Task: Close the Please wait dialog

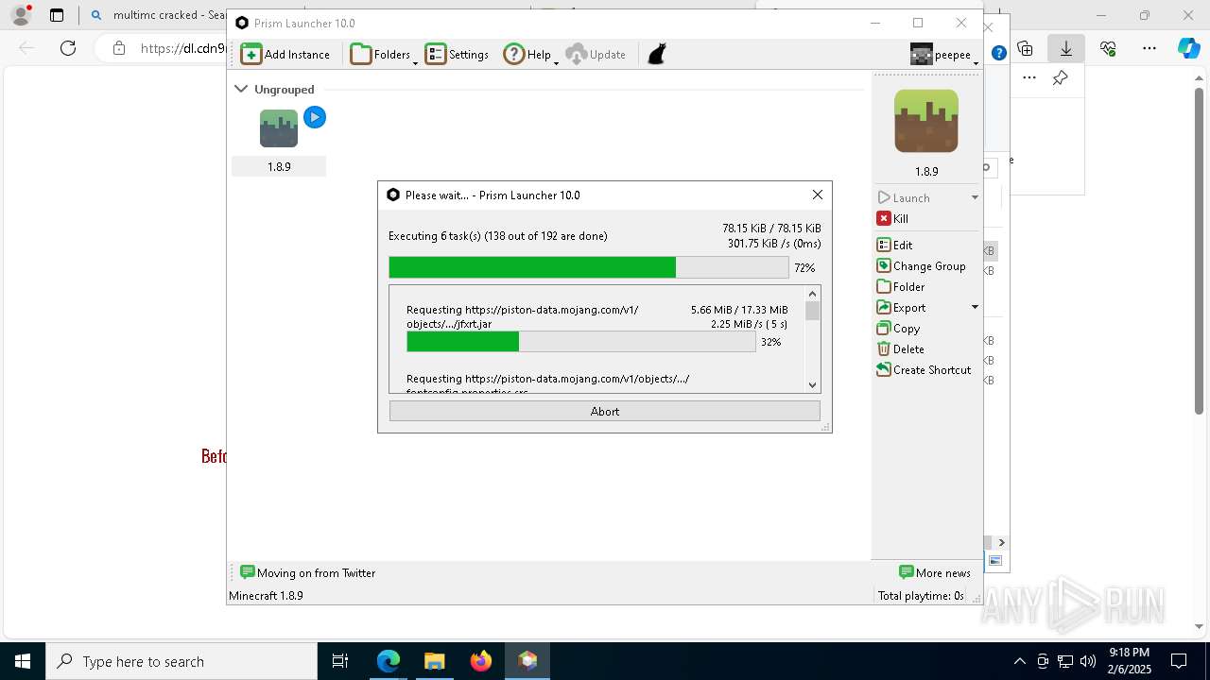Action: point(818,195)
